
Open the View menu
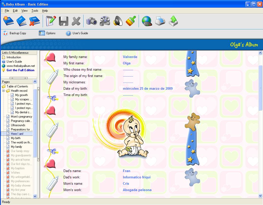pos(24,11)
